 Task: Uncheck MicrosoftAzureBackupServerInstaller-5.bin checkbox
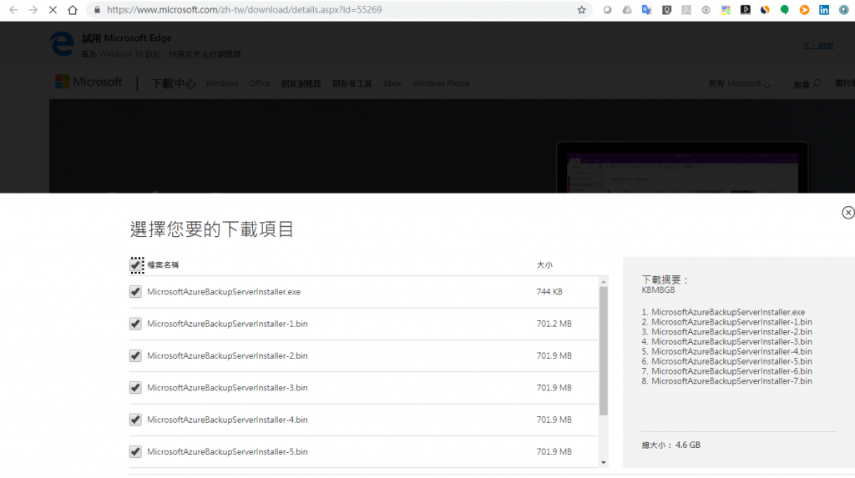136,452
